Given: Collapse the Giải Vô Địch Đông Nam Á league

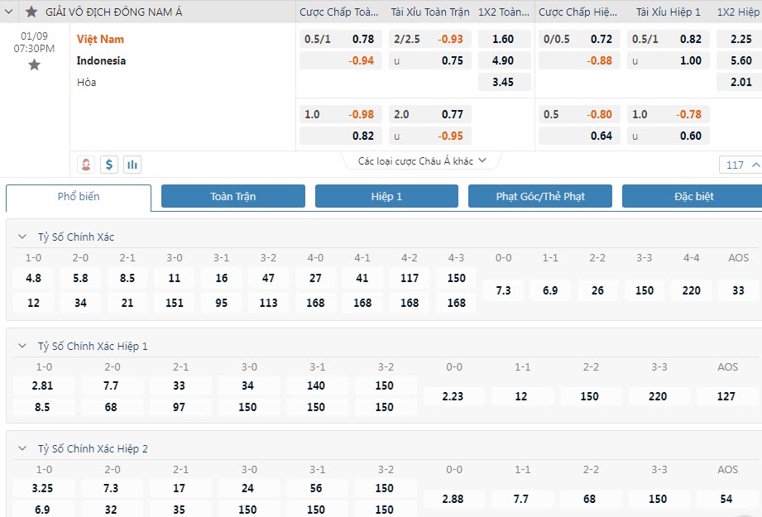Looking at the screenshot, I should click(12, 12).
